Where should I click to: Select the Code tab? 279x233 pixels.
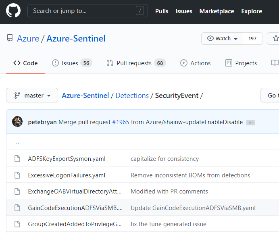25,63
